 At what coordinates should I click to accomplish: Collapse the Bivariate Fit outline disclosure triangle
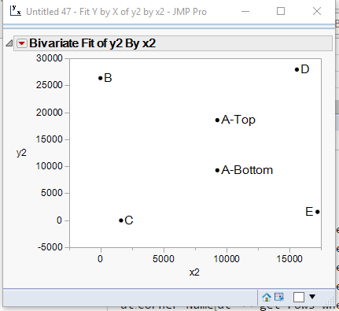click(x=9, y=43)
